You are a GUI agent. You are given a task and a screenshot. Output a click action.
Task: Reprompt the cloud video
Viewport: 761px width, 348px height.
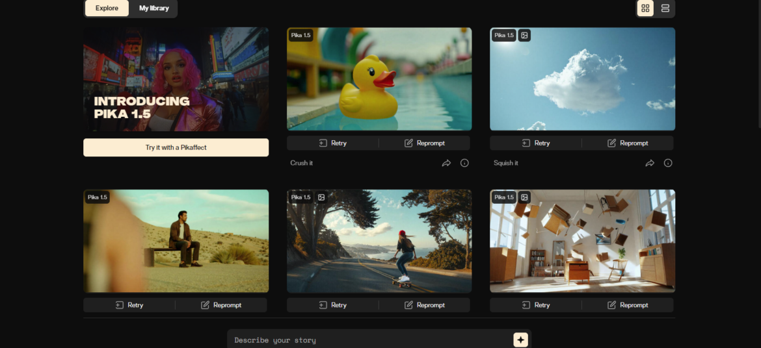pyautogui.click(x=628, y=143)
